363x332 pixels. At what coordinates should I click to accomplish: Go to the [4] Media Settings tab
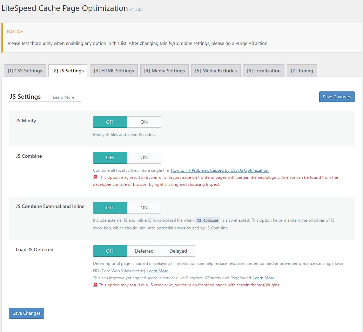click(x=164, y=71)
